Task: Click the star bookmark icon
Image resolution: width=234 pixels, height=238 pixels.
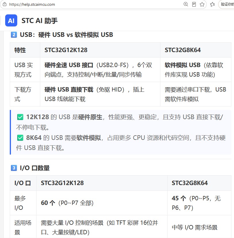Action: click(202, 4)
